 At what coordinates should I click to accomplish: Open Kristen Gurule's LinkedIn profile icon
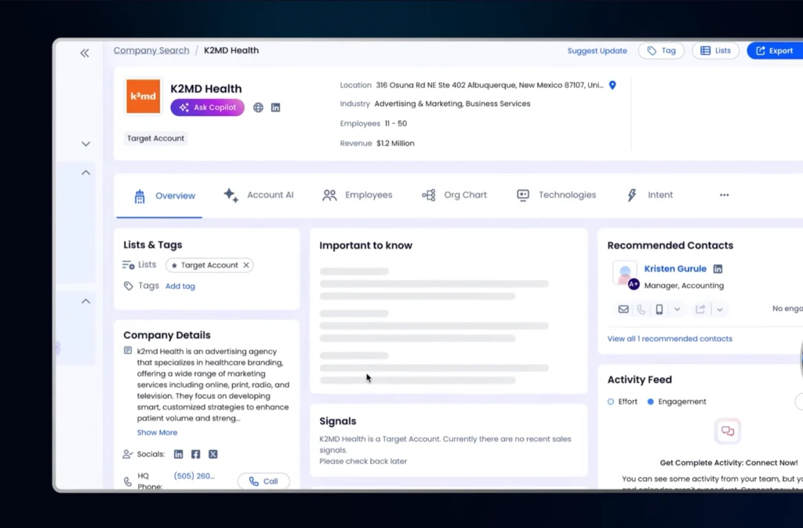click(x=718, y=269)
